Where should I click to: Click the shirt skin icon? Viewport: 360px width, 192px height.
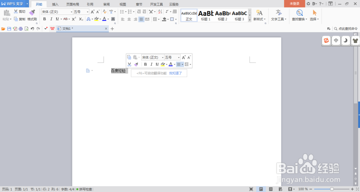point(355,41)
